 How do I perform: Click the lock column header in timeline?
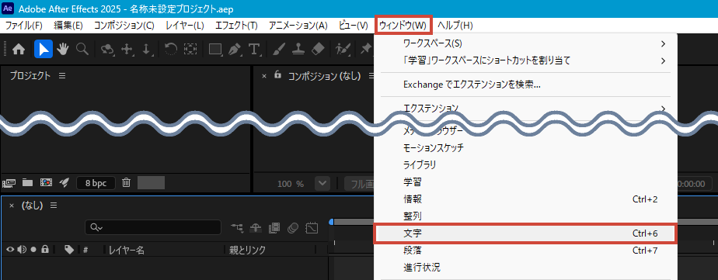pyautogui.click(x=45, y=250)
